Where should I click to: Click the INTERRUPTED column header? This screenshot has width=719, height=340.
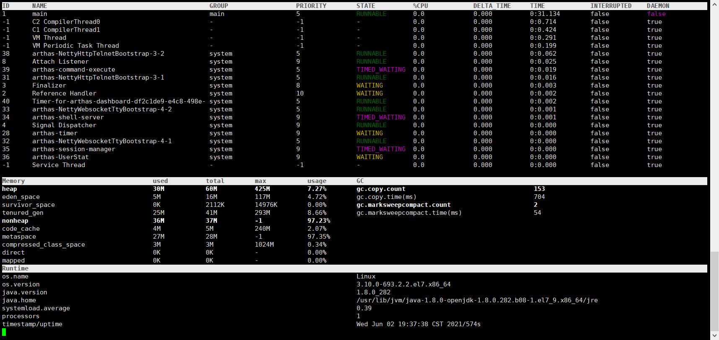611,6
